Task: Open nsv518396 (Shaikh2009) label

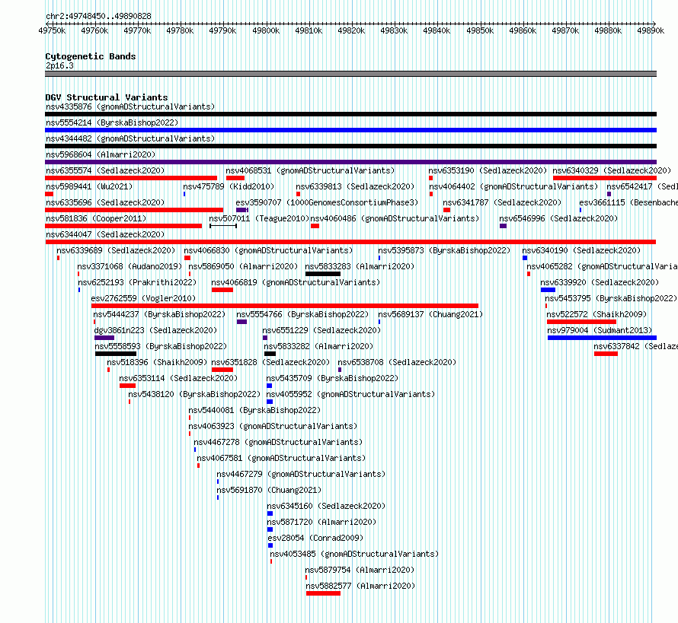Action: point(157,362)
